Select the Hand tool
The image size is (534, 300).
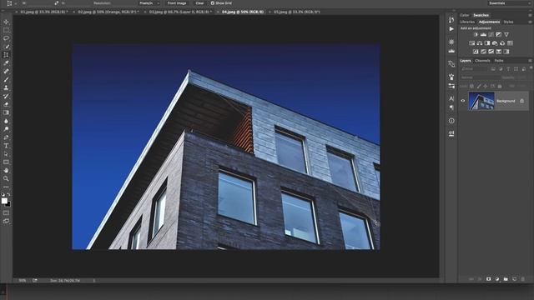coord(6,170)
